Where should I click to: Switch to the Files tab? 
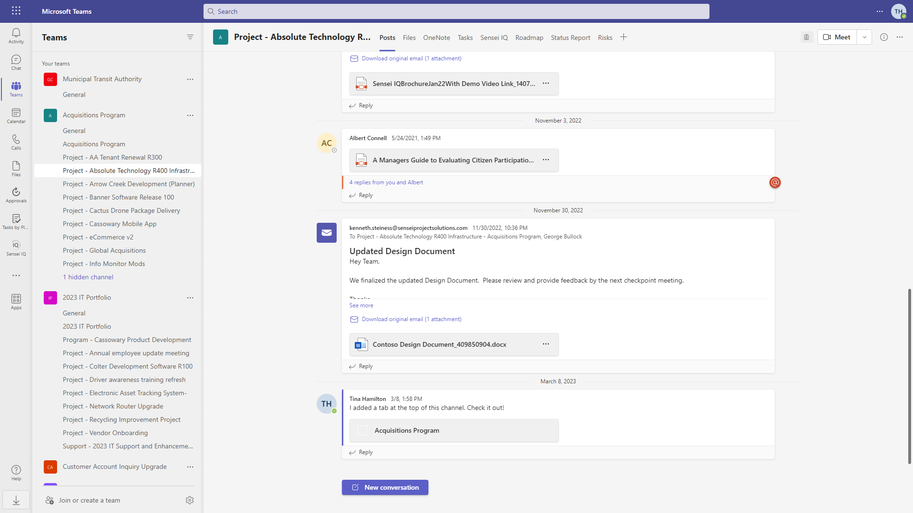(x=409, y=38)
